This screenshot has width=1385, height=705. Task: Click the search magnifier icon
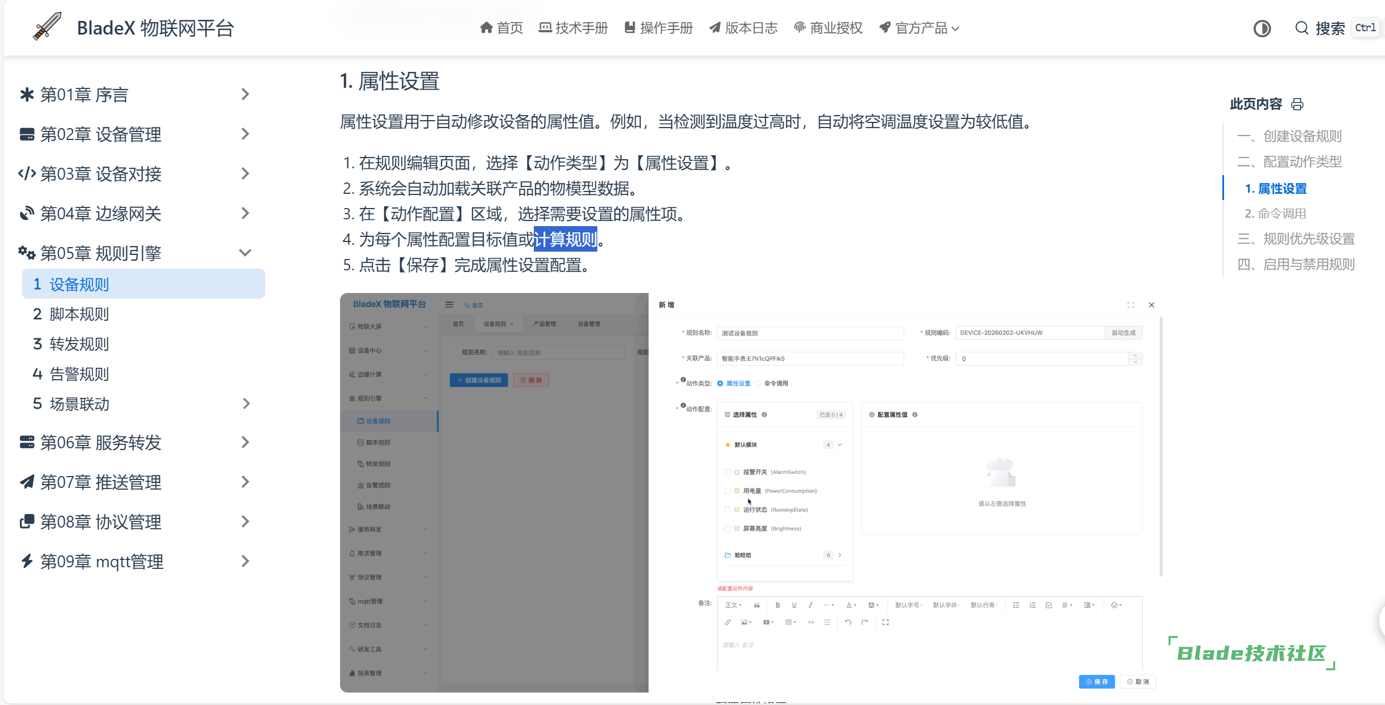[1302, 28]
